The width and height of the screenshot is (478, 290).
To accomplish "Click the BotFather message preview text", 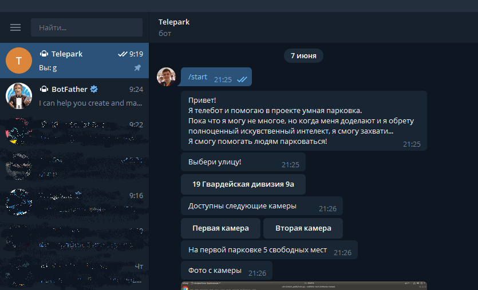I will pyautogui.click(x=90, y=103).
